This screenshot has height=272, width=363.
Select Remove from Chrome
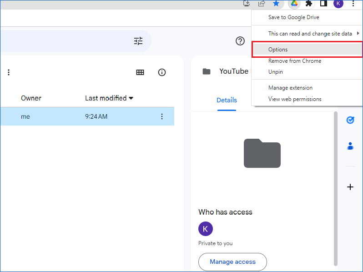point(307,61)
